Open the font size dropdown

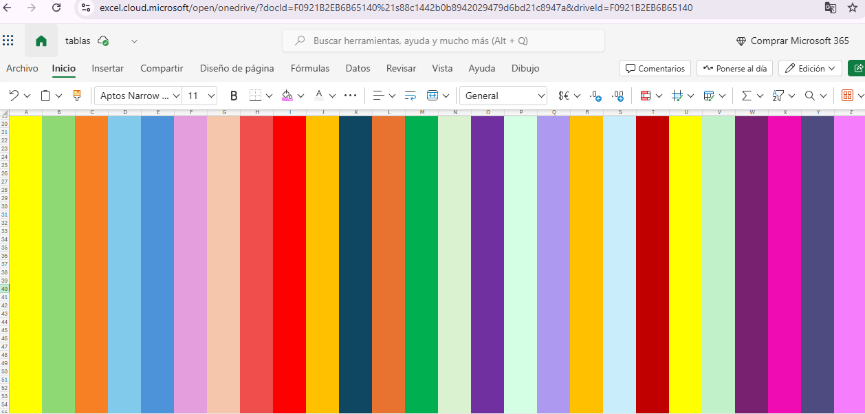click(211, 96)
